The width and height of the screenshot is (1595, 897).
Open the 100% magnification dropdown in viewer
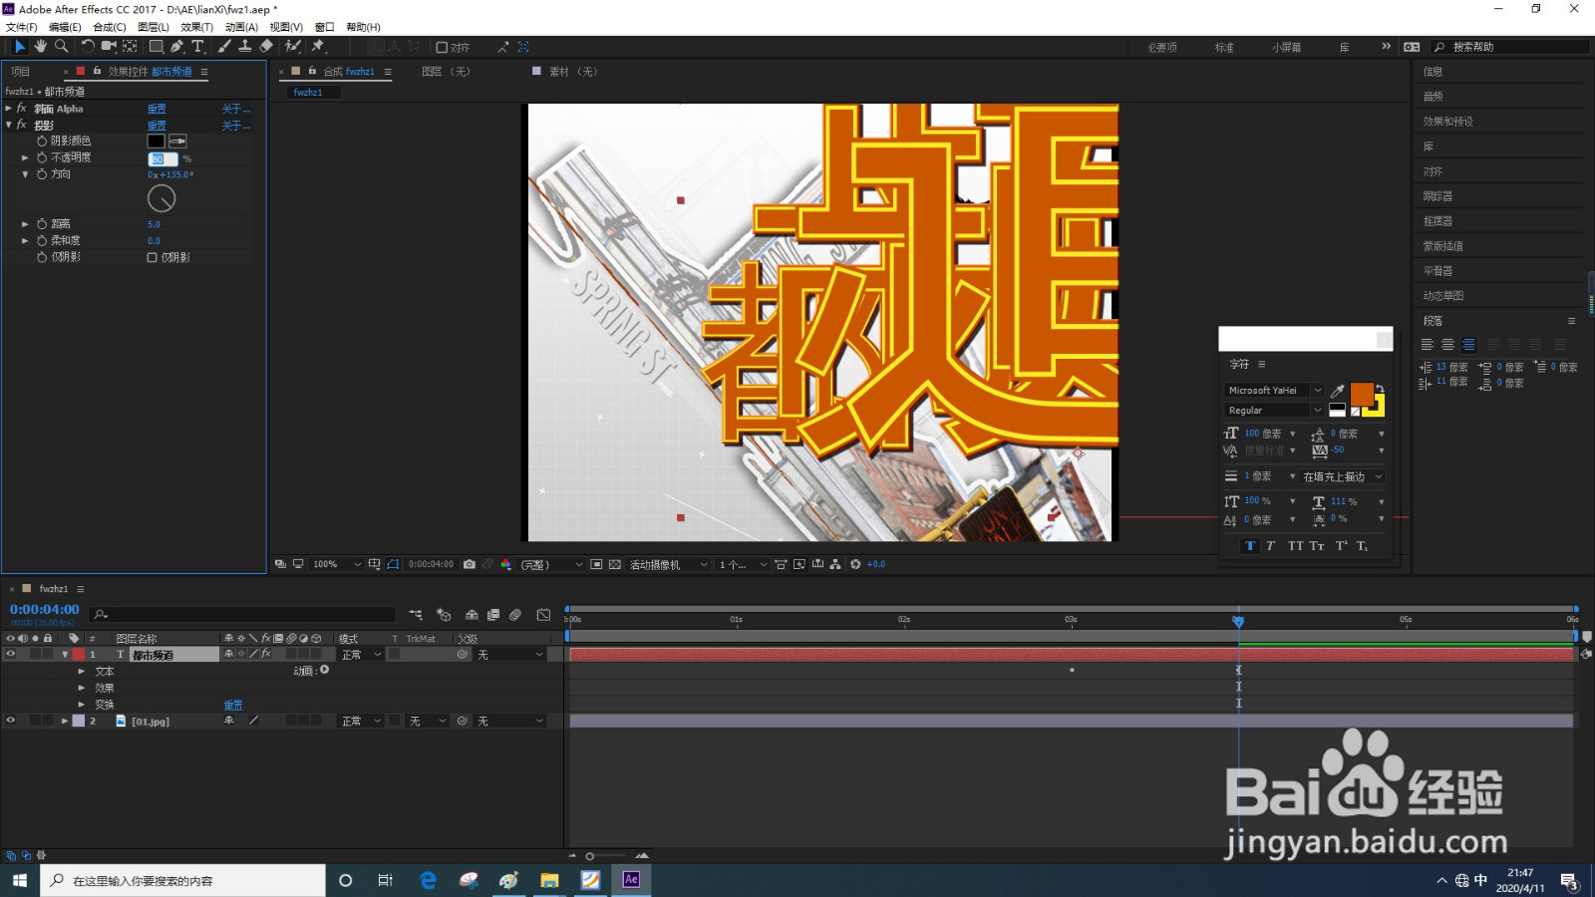click(337, 564)
